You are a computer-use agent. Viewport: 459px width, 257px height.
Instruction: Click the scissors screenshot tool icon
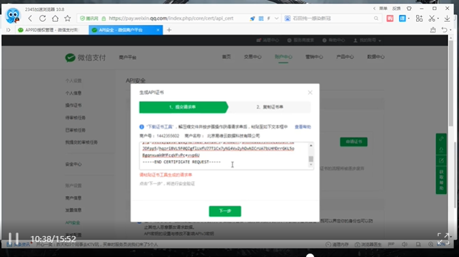(432, 18)
